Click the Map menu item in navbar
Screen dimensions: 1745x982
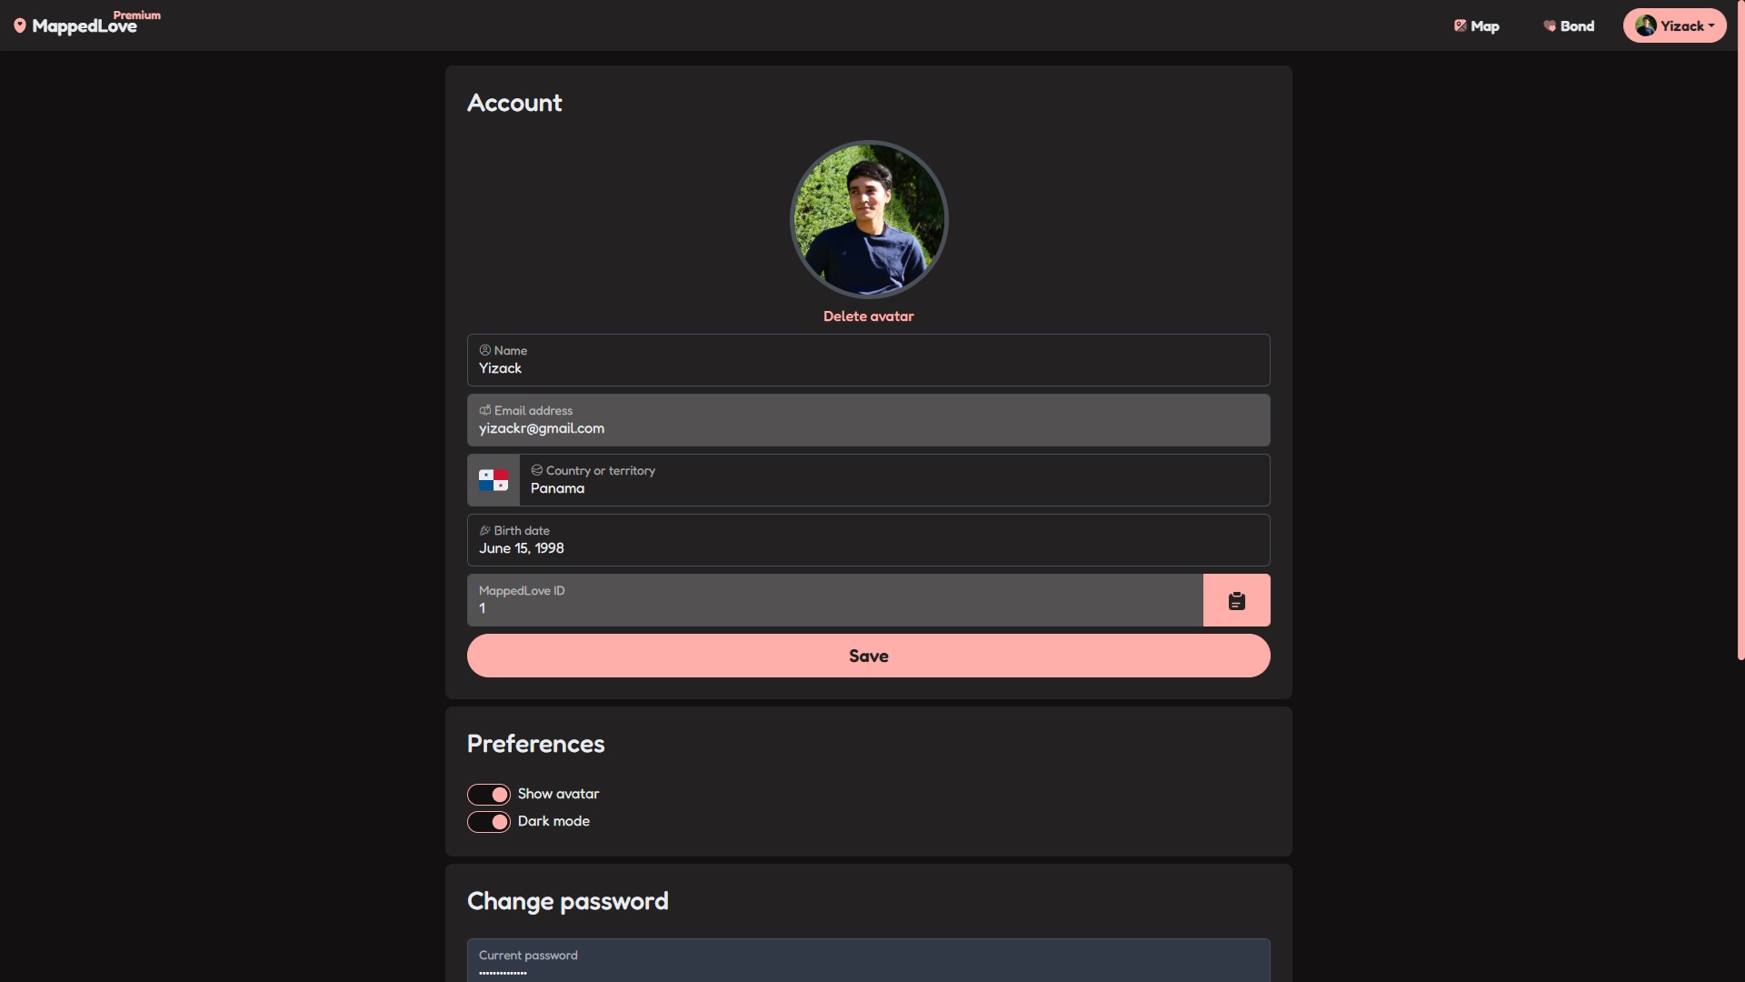pyautogui.click(x=1477, y=25)
